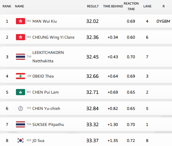Open CHEUNG Wing Yi Claire's profile
Viewport: 172px width, 146px height.
53,37
